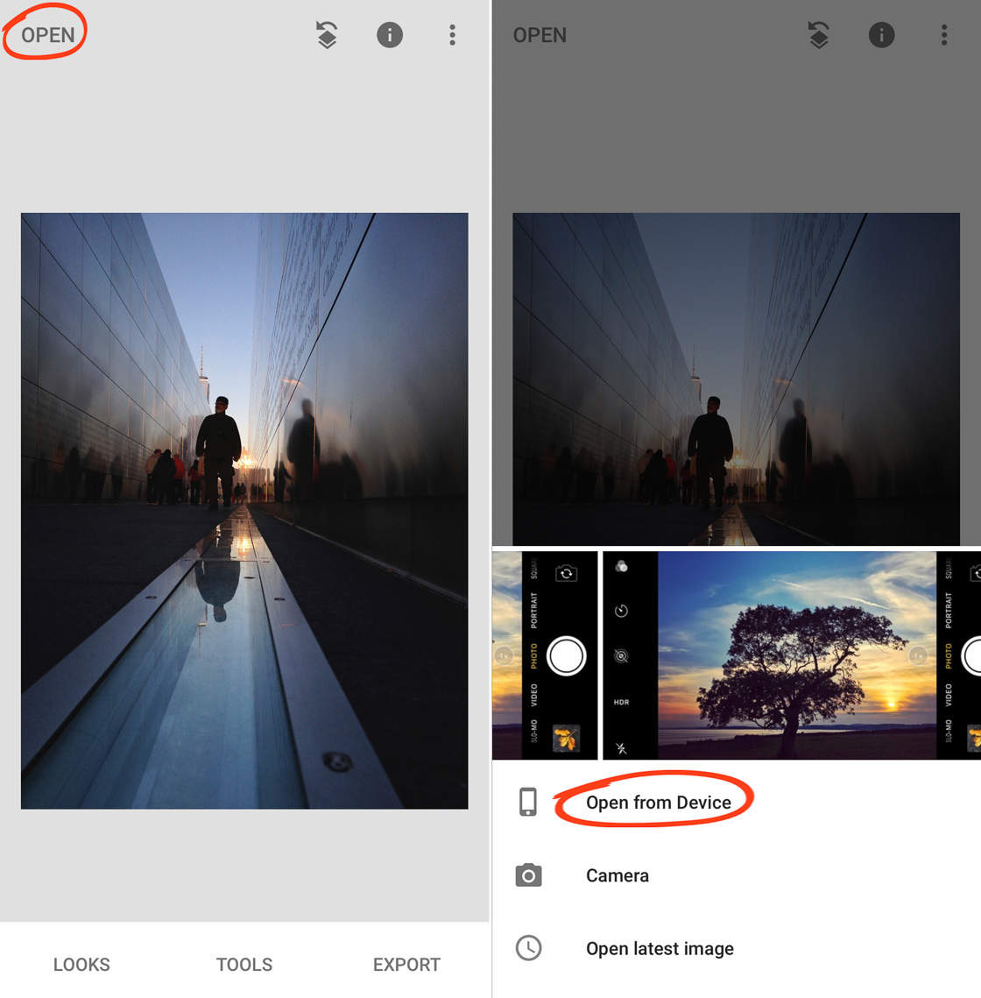Viewport: 981px width, 998px height.
Task: Tap OPEN in the left screen's top bar
Action: pyautogui.click(x=47, y=35)
